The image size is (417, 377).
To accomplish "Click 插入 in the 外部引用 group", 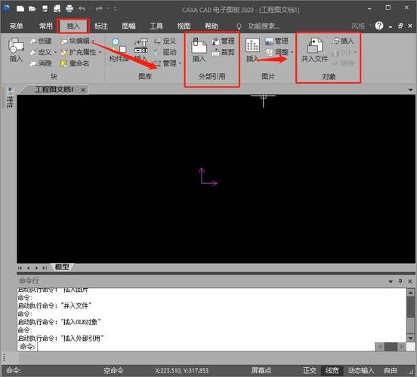I will 199,50.
